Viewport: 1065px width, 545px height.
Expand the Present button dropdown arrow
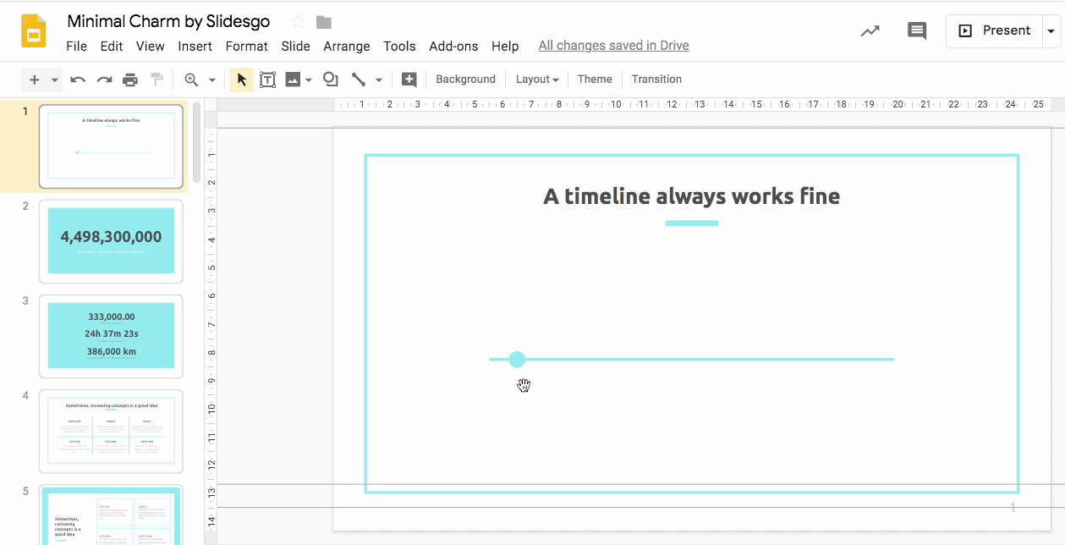1051,30
